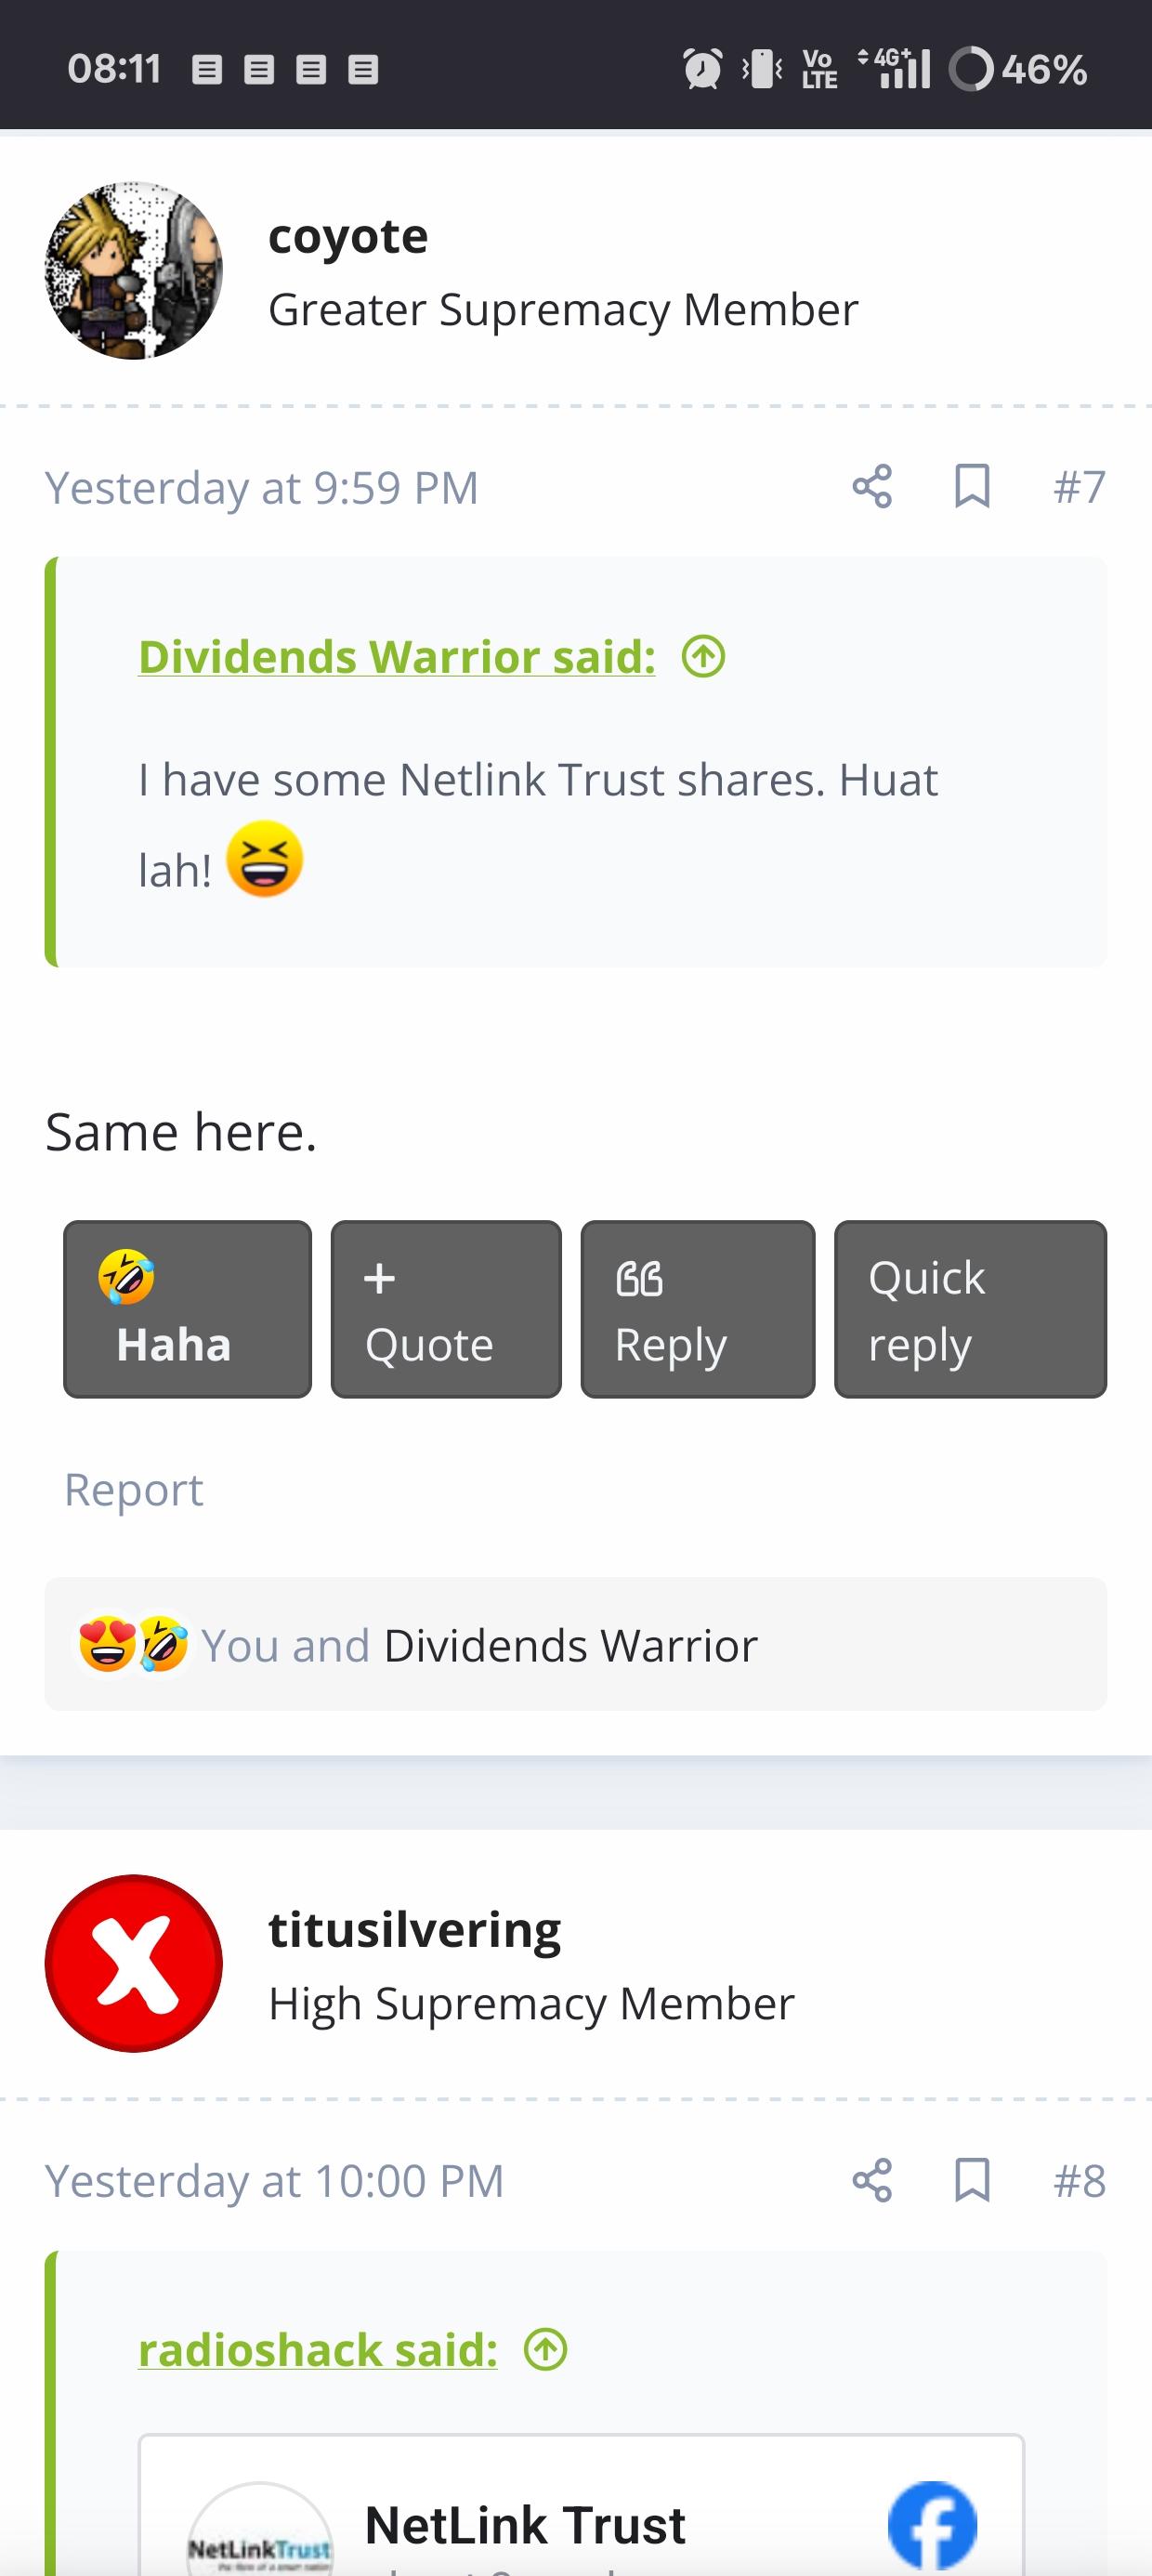
Task: View reactions list showing You and Dividends Warrior
Action: tap(576, 1644)
